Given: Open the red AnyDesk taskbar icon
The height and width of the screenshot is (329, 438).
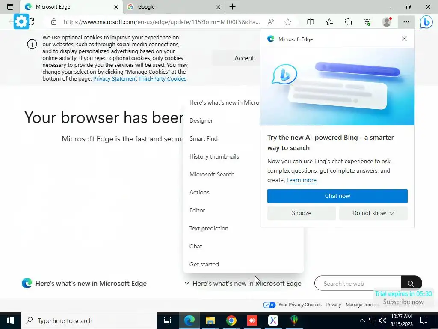Looking at the screenshot, I should click(x=252, y=320).
